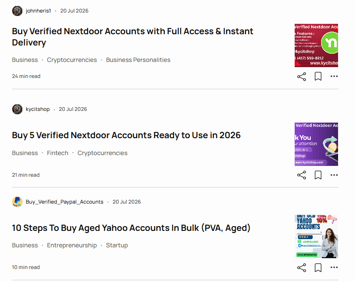The image size is (355, 282).
Task: Share the Nextdor Full Access article
Action: 302,77
